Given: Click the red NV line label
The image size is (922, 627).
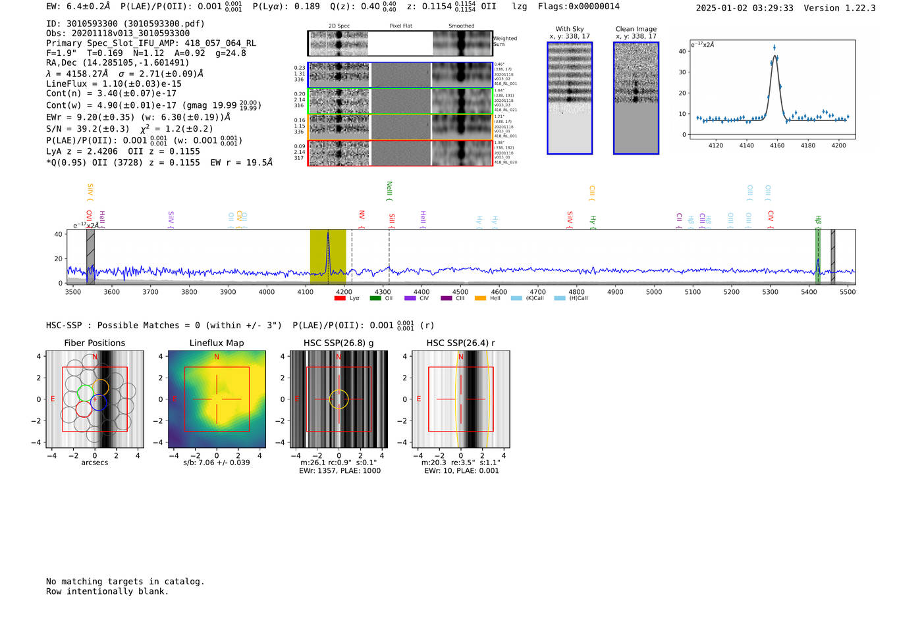Looking at the screenshot, I should pos(362,220).
